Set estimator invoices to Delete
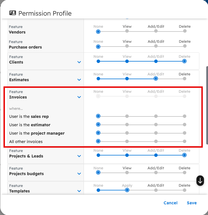 coord(185,125)
